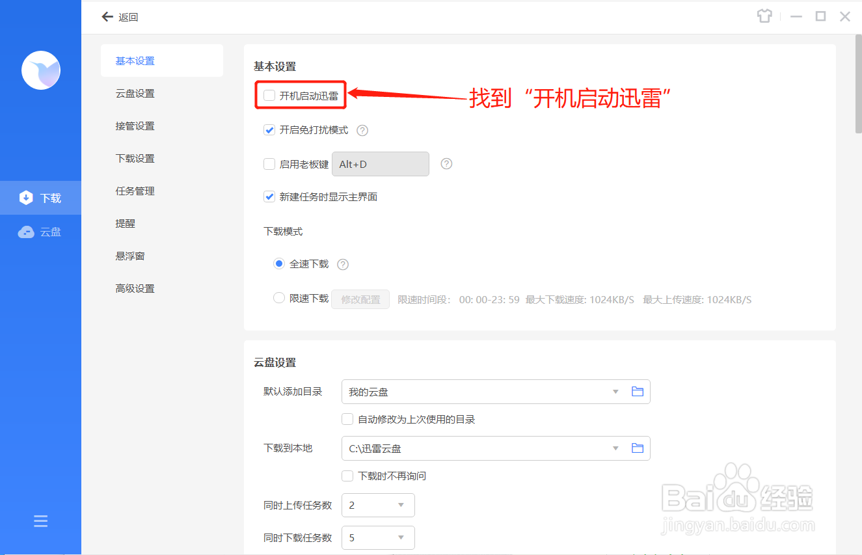Click the Xunlei bird avatar
This screenshot has height=555, width=862.
pos(41,70)
